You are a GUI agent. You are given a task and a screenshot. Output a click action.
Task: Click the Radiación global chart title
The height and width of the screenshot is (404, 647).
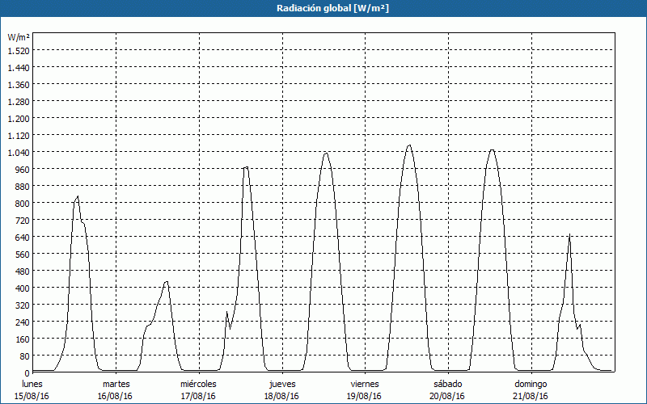coord(323,8)
